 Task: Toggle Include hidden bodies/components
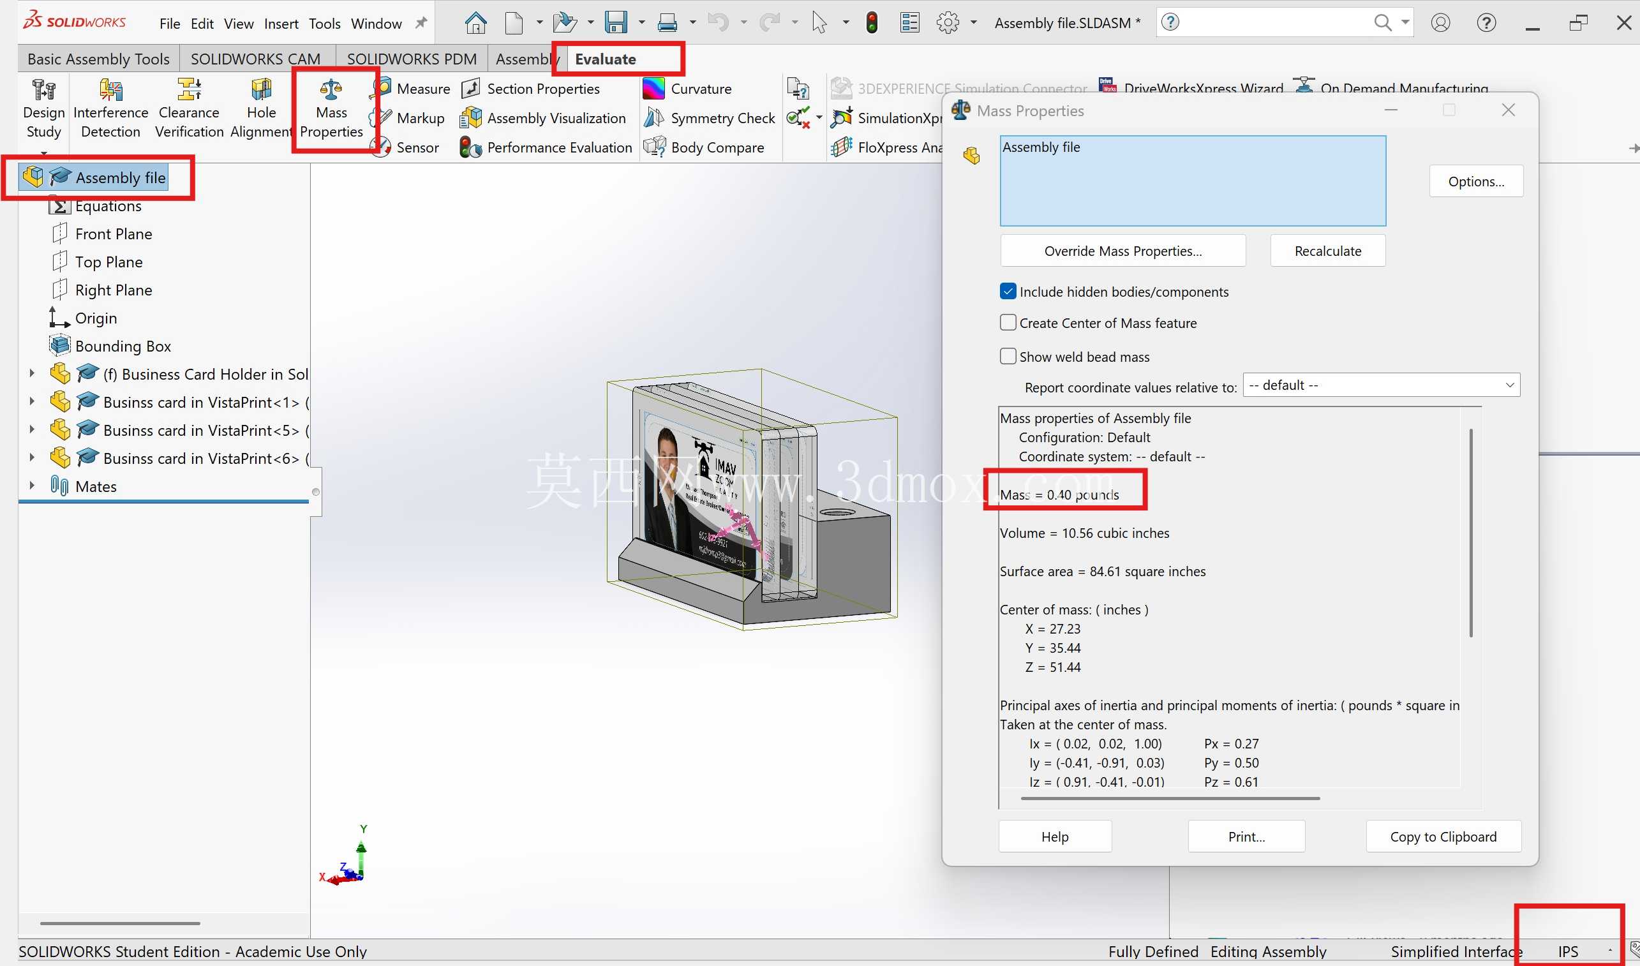point(1008,292)
